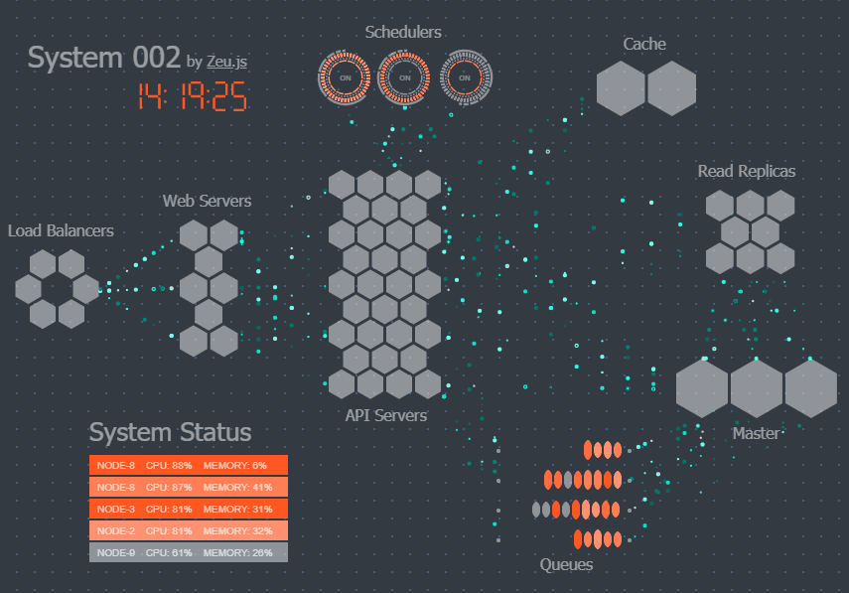
Task: Select the grey NODE-9 status row
Action: [x=189, y=552]
